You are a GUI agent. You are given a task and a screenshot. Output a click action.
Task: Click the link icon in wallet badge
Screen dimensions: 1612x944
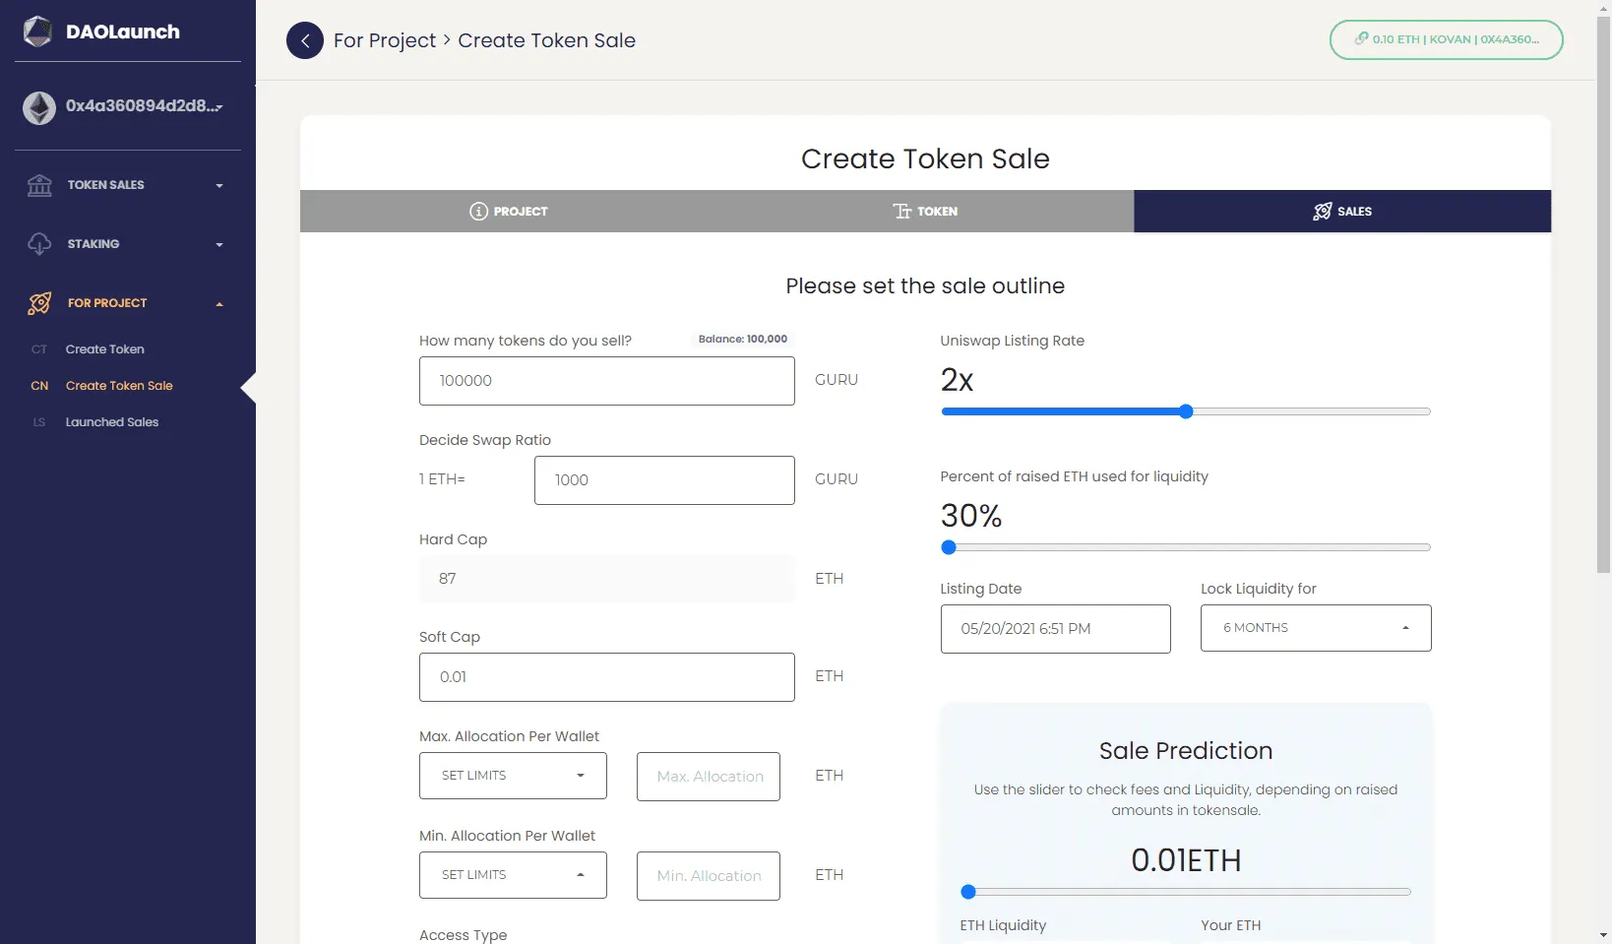[x=1361, y=39]
